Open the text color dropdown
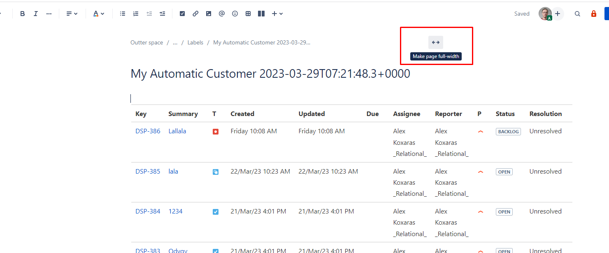Viewport: 609px width, 253px height. [x=98, y=13]
